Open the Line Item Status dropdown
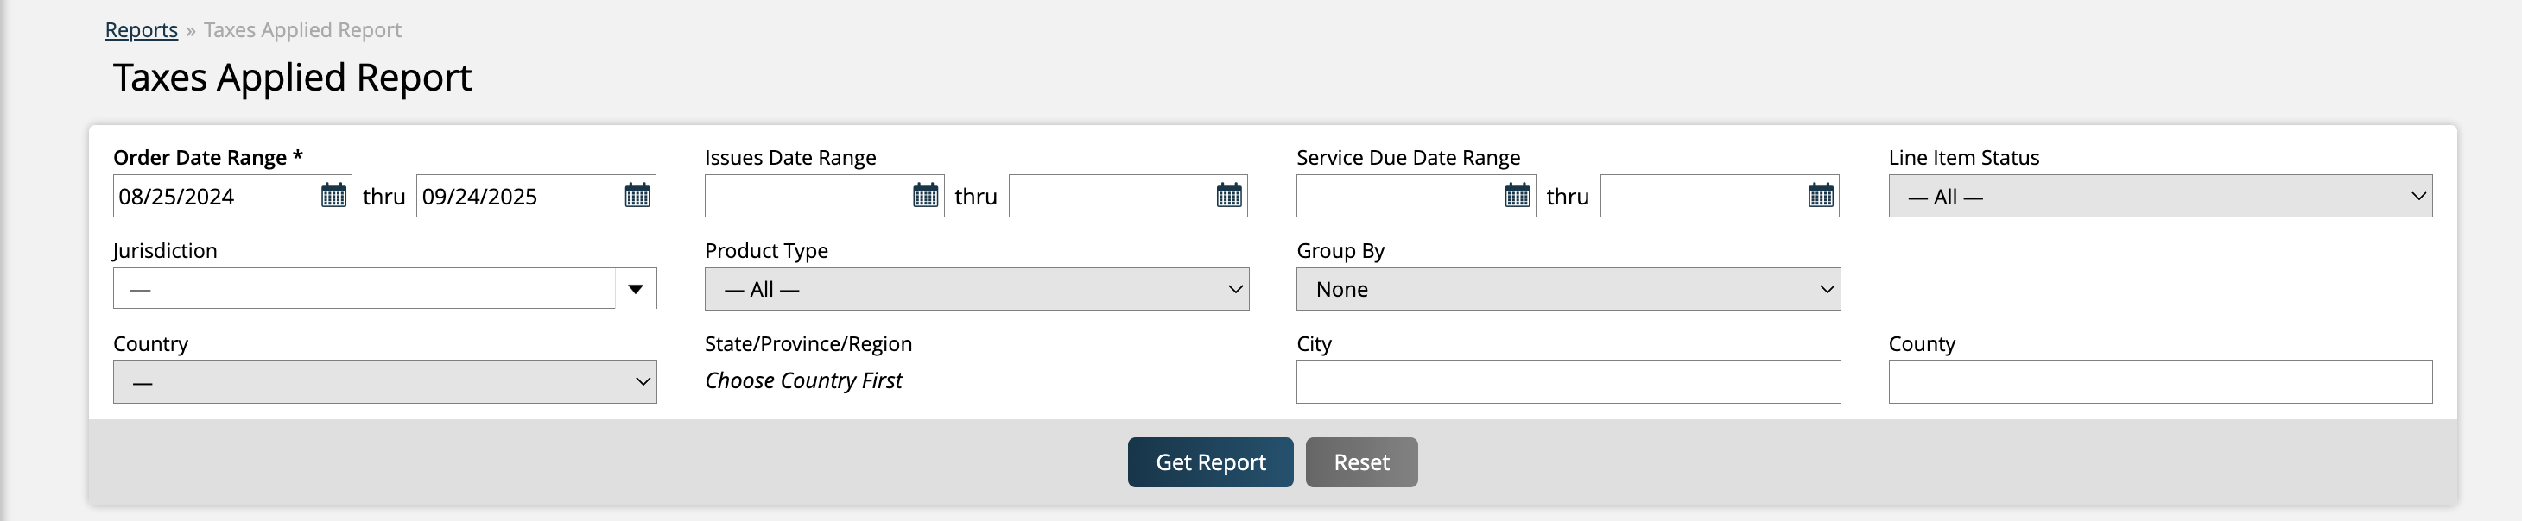 2158,197
